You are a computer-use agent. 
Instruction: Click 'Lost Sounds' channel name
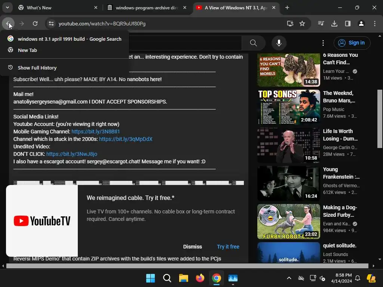coord(335,254)
